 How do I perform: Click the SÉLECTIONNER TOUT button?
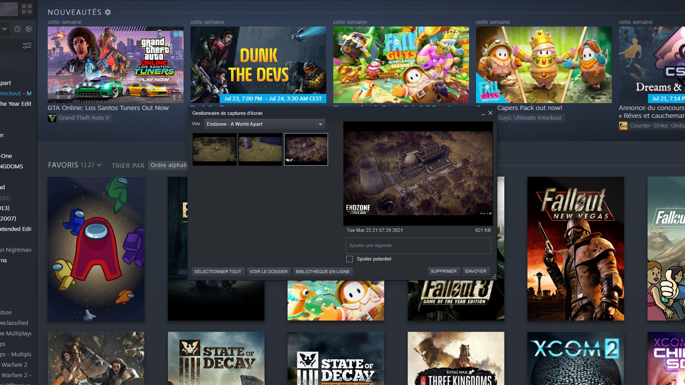pyautogui.click(x=218, y=271)
